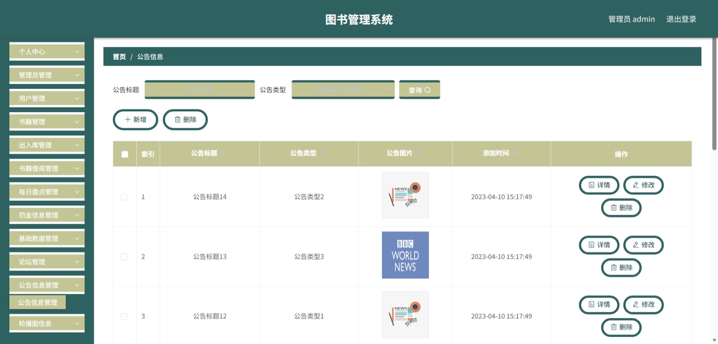This screenshot has height=344, width=718.
Task: Expand the 每日盘点管理 sidebar menu
Action: (x=47, y=192)
